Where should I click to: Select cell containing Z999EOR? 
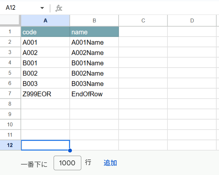45,94
